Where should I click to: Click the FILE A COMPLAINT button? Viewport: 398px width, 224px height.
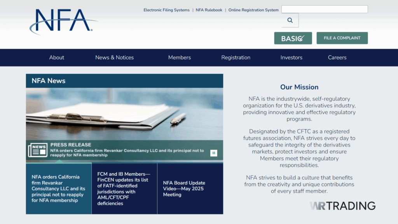[x=342, y=38]
